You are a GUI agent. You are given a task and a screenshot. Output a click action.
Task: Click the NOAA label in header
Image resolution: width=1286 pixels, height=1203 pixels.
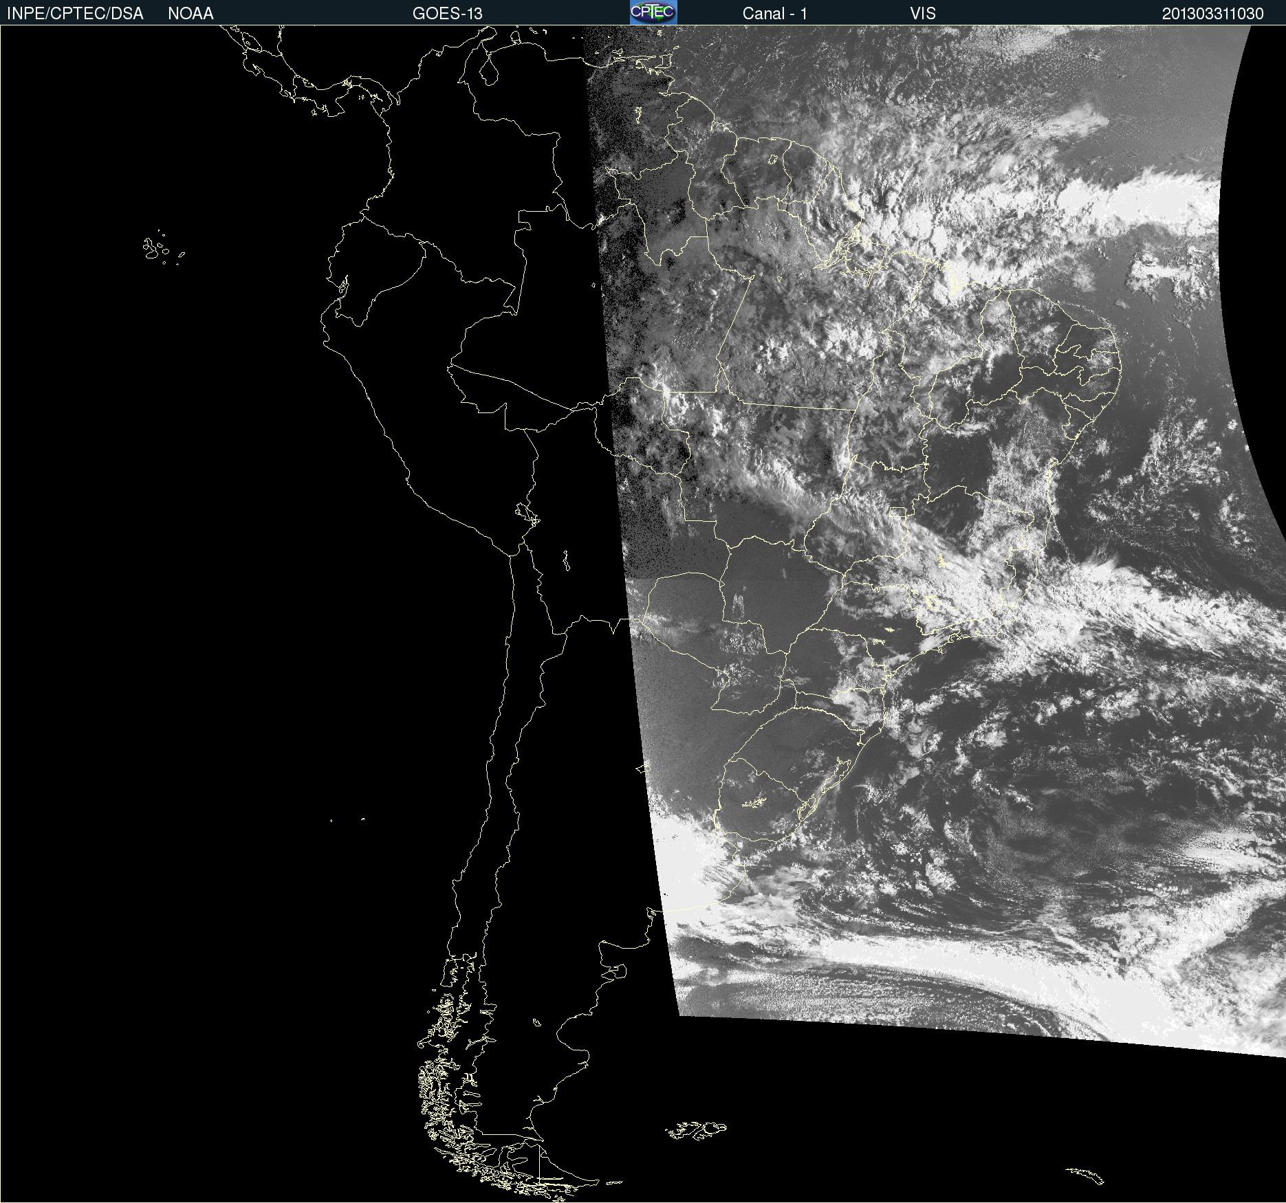190,14
